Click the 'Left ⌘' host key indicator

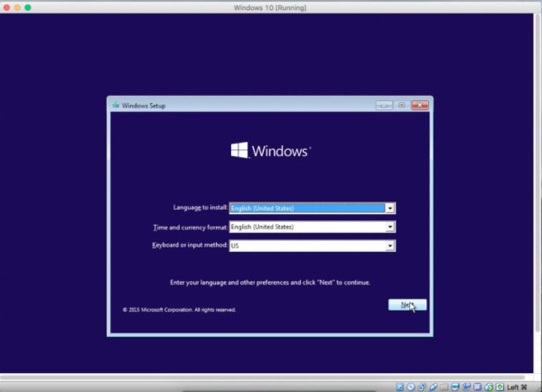click(517, 387)
